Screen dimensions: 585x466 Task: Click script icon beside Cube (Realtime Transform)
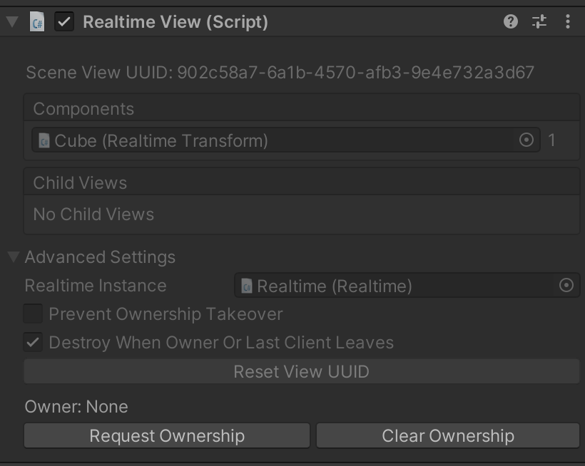point(44,140)
